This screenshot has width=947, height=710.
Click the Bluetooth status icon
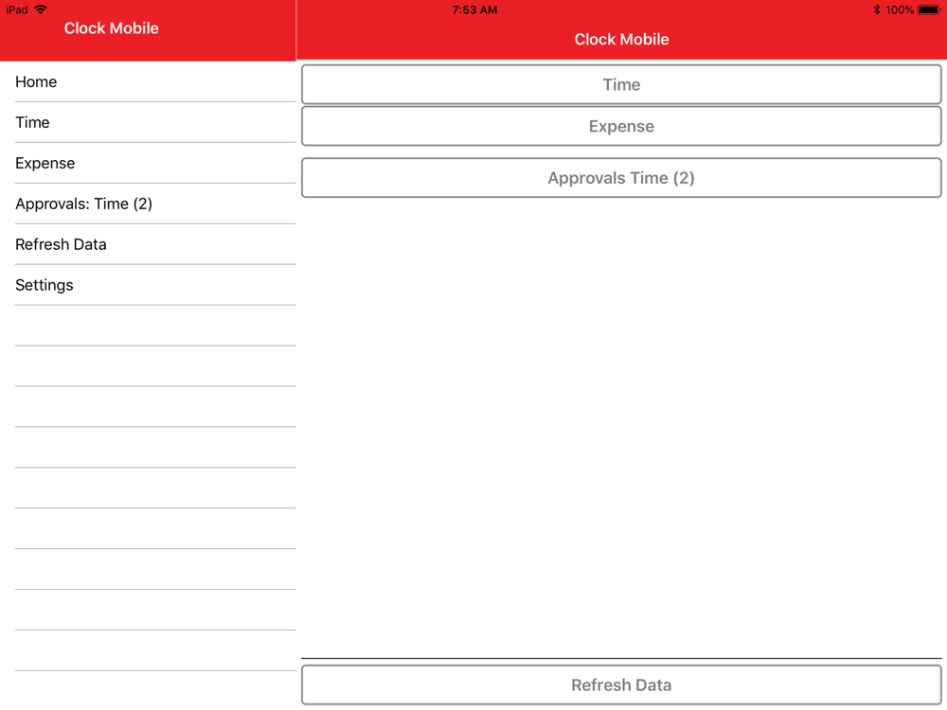[876, 9]
